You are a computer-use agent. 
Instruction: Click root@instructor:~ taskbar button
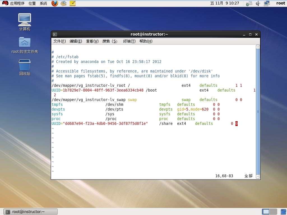(31, 212)
